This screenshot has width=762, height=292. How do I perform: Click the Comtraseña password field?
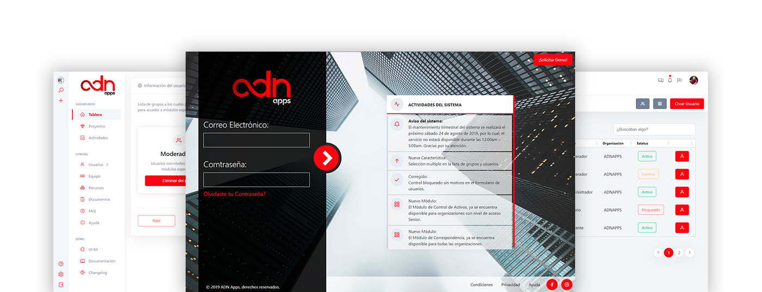(256, 180)
